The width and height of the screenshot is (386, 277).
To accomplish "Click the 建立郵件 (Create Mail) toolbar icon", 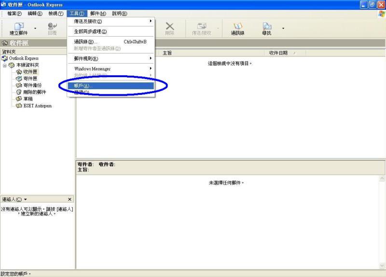I will point(19,28).
